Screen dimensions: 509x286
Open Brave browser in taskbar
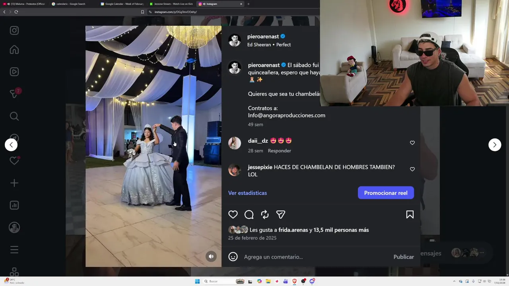point(294,281)
